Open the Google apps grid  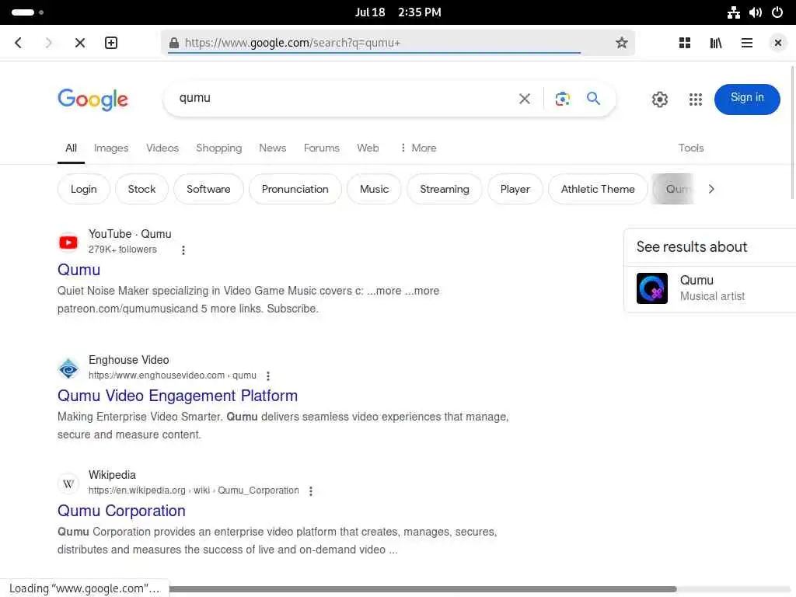pyautogui.click(x=696, y=99)
